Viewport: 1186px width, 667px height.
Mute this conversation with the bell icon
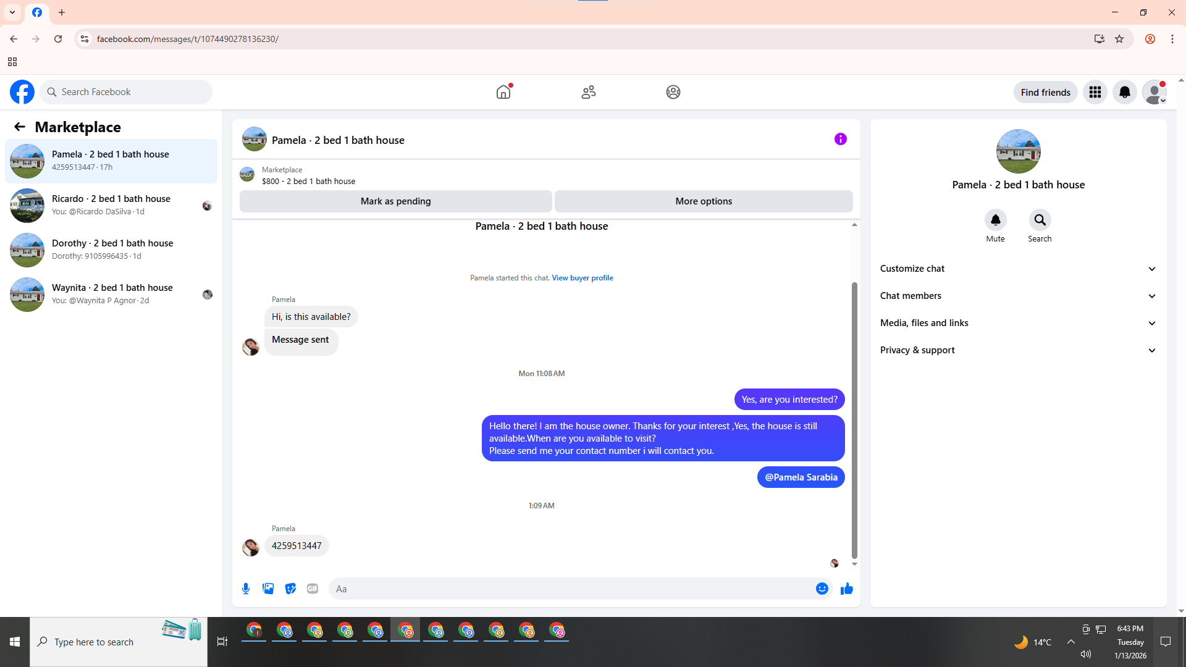[x=995, y=220]
